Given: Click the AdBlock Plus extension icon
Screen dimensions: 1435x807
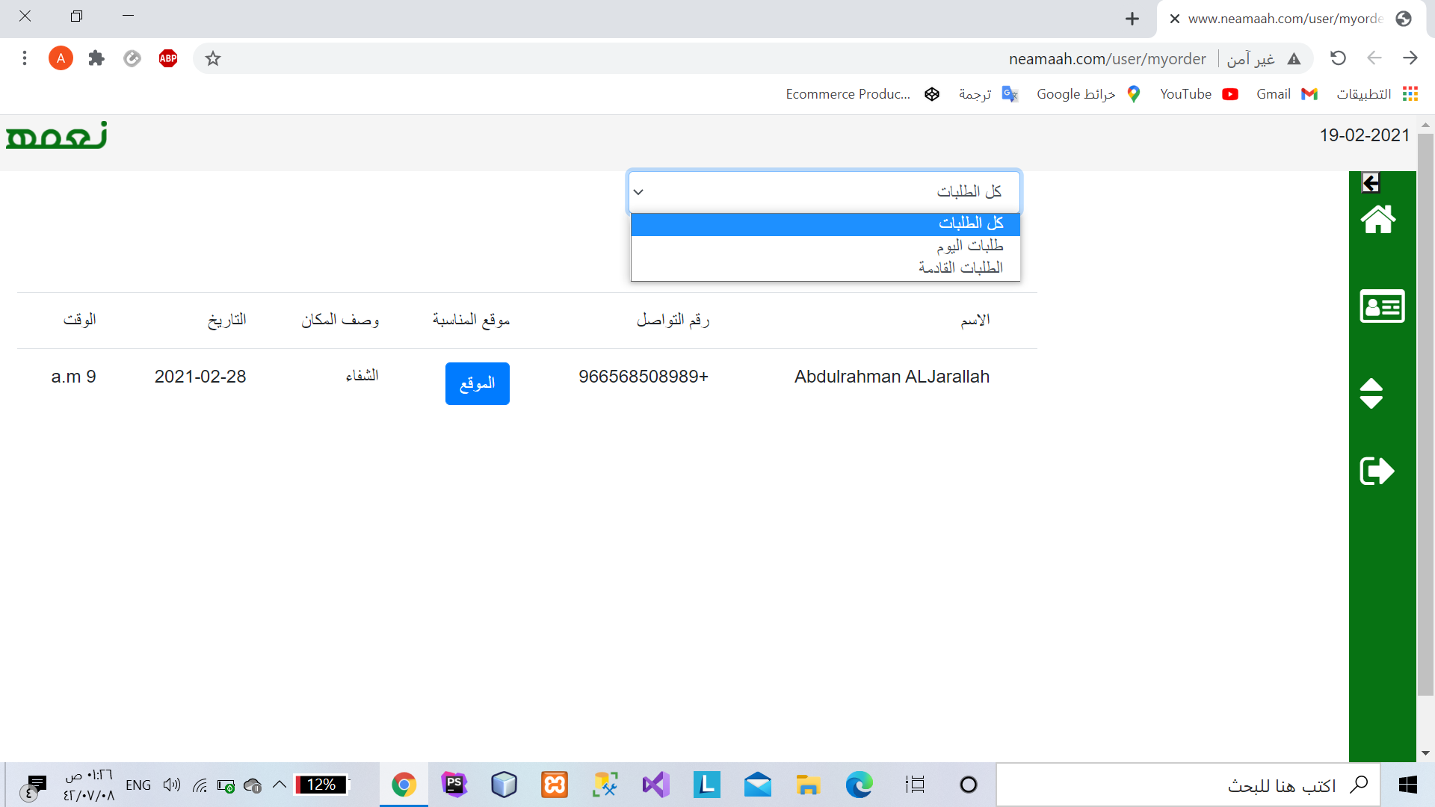Looking at the screenshot, I should 168,58.
